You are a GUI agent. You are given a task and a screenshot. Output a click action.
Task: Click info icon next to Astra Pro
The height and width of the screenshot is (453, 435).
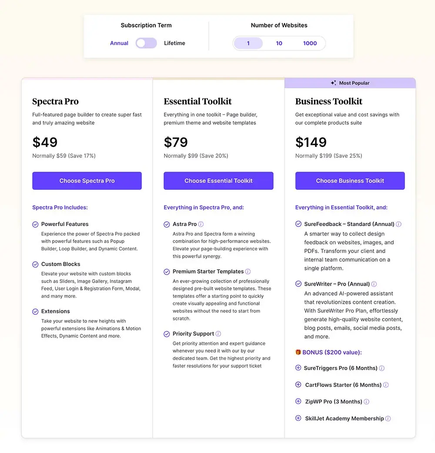click(201, 224)
